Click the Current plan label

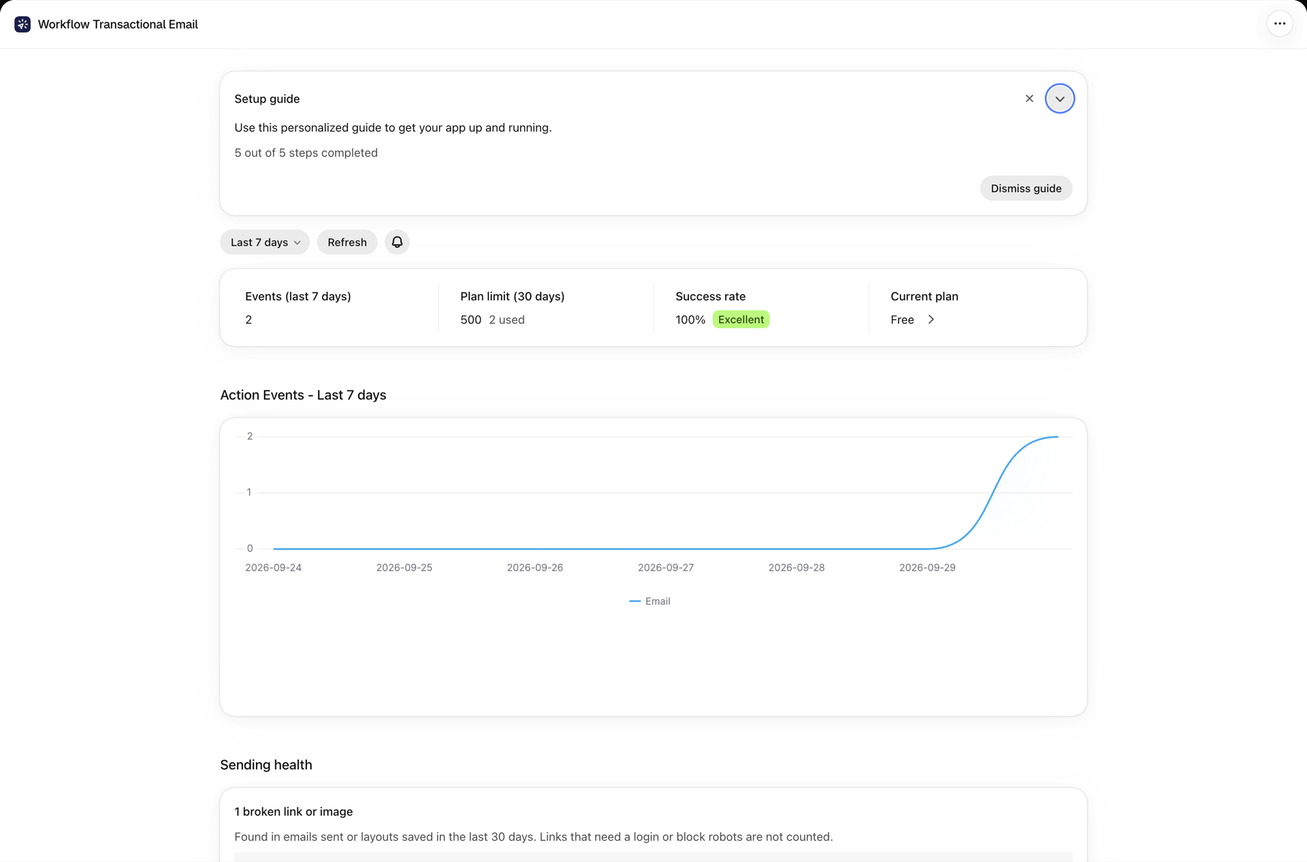(x=924, y=296)
